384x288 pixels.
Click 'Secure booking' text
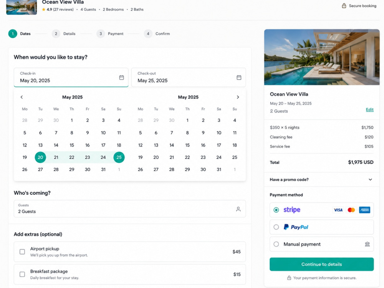tap(362, 6)
